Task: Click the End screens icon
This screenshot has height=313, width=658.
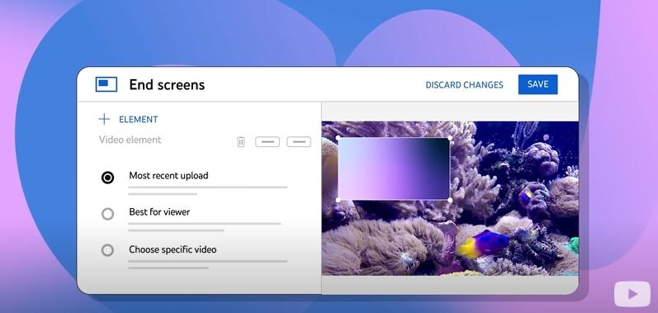Action: click(107, 84)
